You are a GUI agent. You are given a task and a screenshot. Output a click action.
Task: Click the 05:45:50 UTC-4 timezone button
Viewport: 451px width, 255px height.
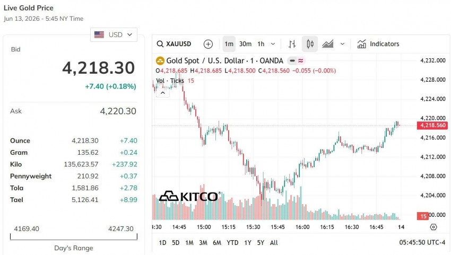click(422, 243)
